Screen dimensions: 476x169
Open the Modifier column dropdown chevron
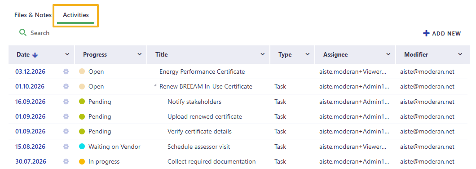click(x=460, y=54)
